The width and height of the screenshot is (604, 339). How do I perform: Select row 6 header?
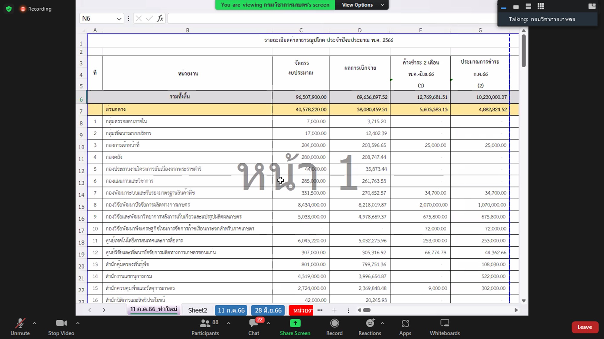tap(81, 97)
